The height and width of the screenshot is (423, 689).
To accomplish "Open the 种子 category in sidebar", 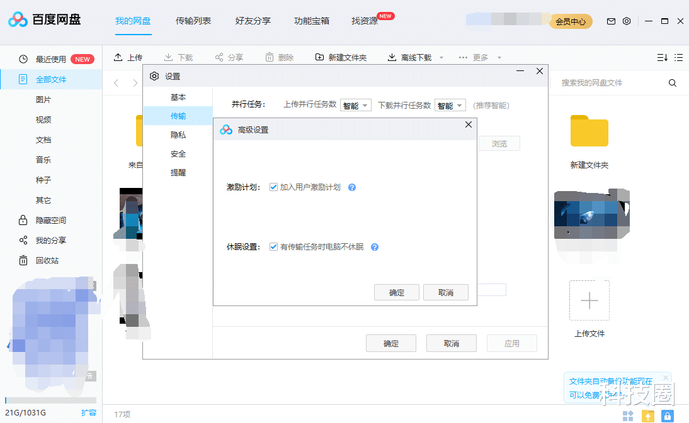I will point(43,180).
